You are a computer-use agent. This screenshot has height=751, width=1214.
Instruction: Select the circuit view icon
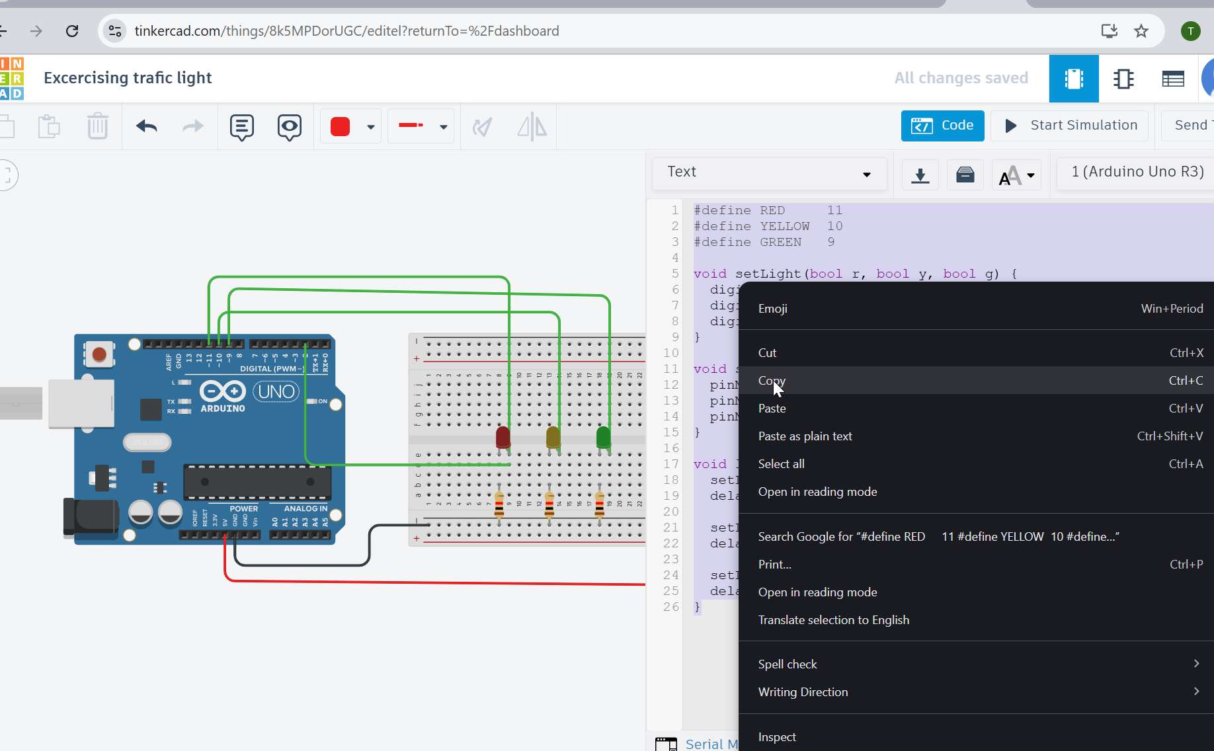1073,79
